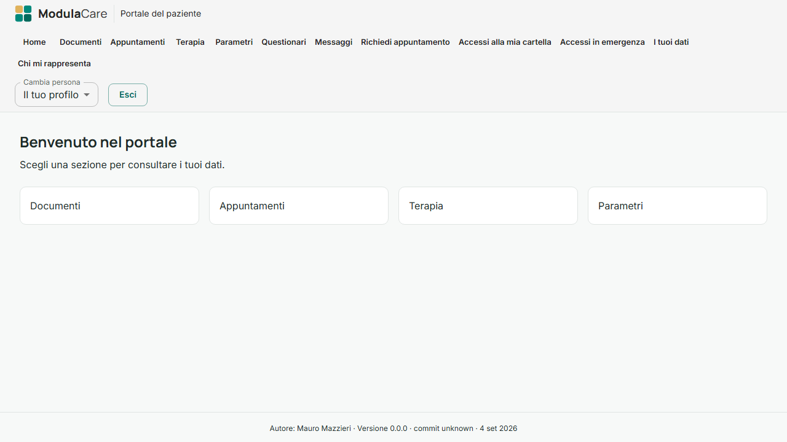Screen dimensions: 787x442
Task: View Messaggi from the top menu
Action: pyautogui.click(x=334, y=42)
